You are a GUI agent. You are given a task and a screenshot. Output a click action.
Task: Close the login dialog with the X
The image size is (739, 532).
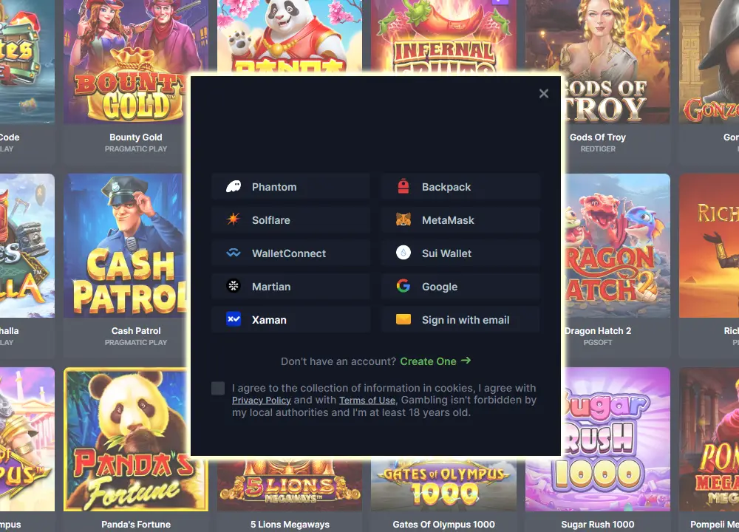coord(543,93)
